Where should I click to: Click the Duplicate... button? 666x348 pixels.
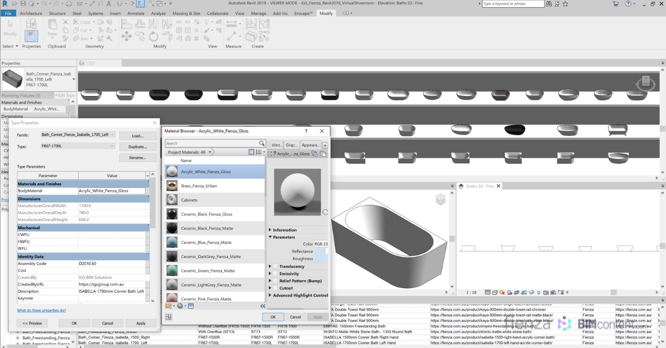coord(138,147)
